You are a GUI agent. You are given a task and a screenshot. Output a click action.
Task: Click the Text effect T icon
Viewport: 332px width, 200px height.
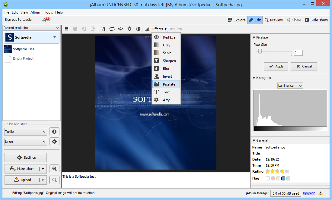156,92
